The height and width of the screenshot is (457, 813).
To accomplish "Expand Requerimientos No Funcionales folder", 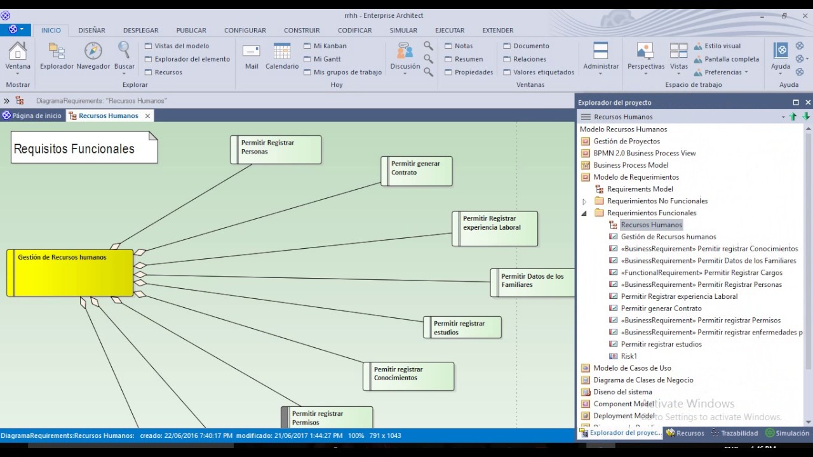I will coord(584,201).
